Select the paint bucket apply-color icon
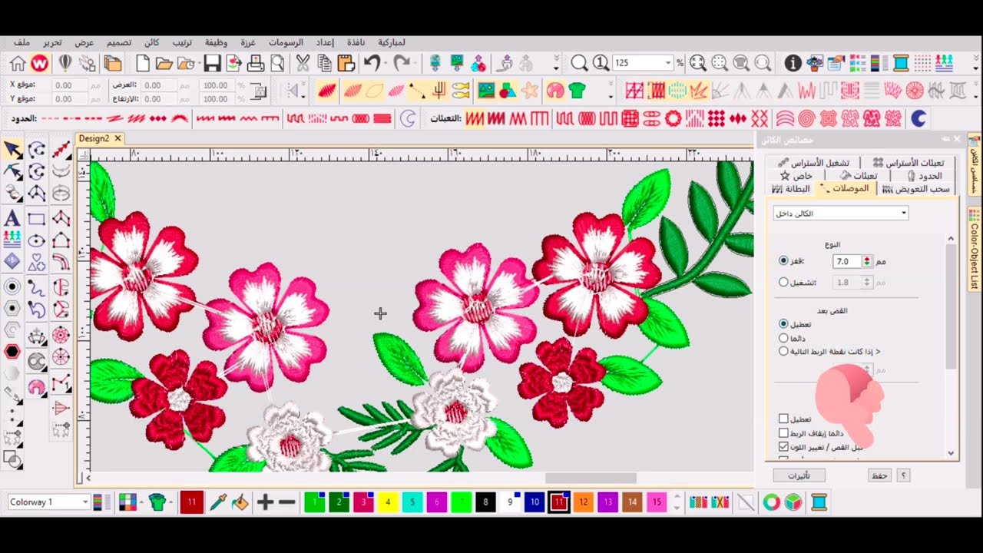The height and width of the screenshot is (553, 983). [x=240, y=502]
